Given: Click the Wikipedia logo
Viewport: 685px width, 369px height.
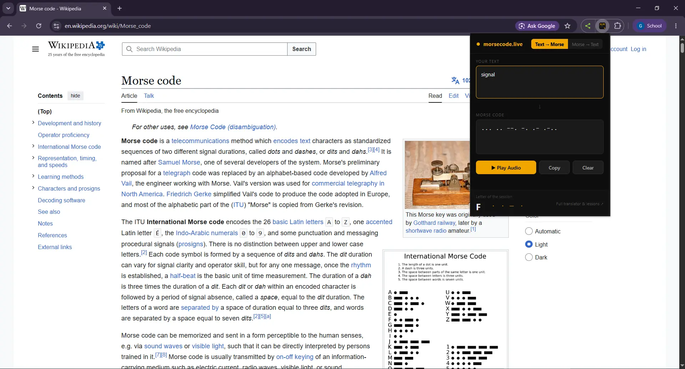Looking at the screenshot, I should pyautogui.click(x=76, y=49).
